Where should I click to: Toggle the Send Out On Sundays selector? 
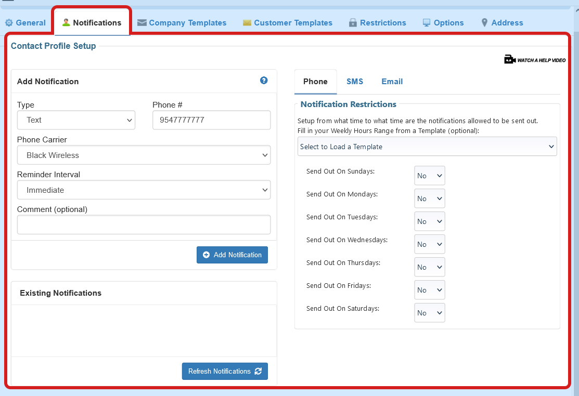point(429,176)
